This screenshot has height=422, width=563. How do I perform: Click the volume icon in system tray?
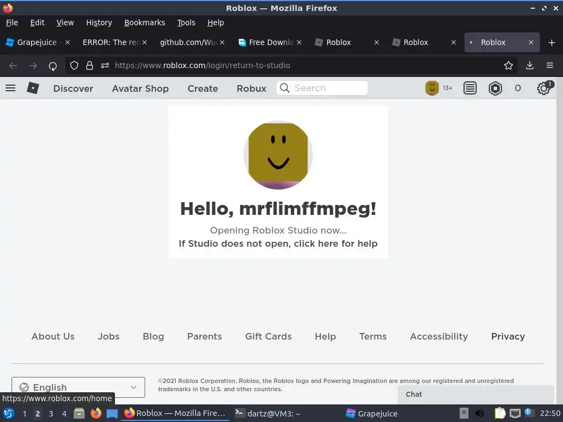point(479,413)
